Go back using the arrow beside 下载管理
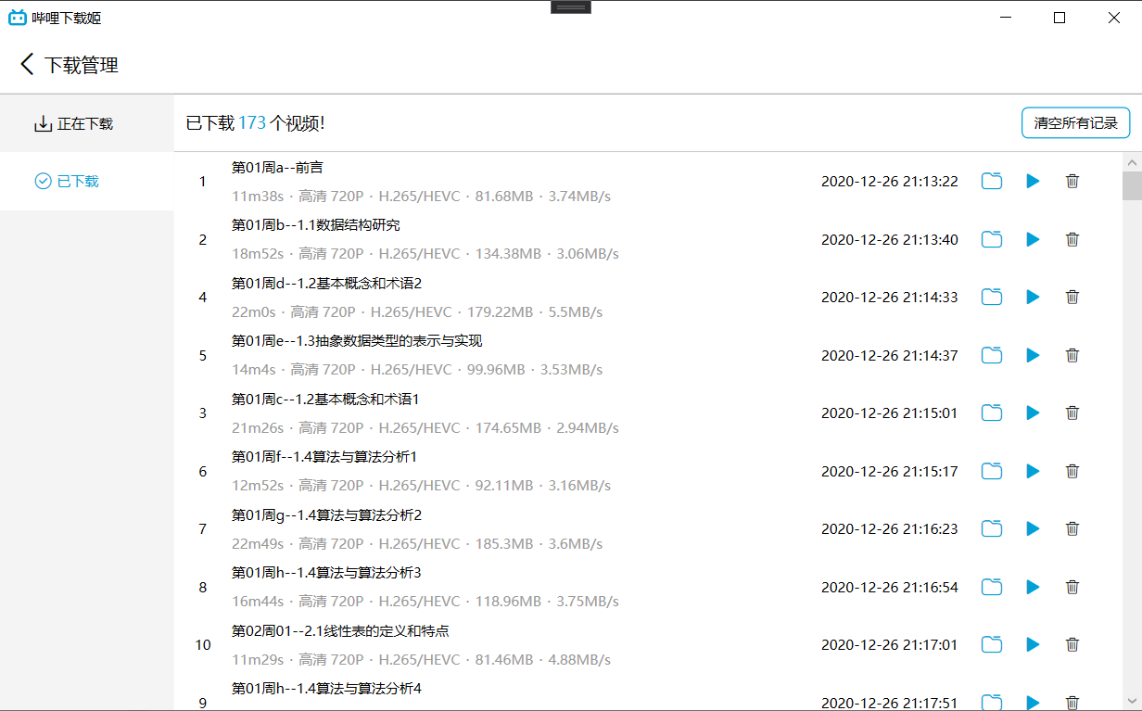Image resolution: width=1142 pixels, height=711 pixels. pyautogui.click(x=27, y=64)
